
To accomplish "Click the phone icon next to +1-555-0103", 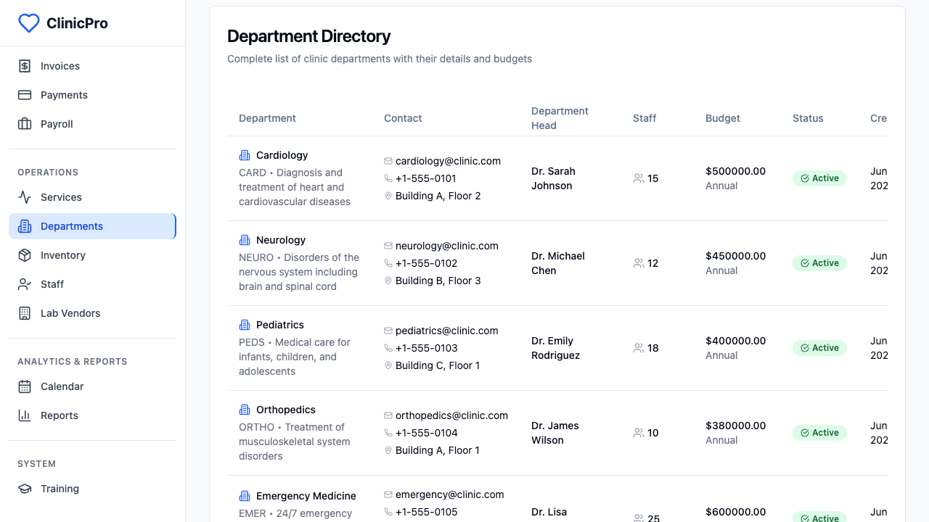I will click(388, 348).
